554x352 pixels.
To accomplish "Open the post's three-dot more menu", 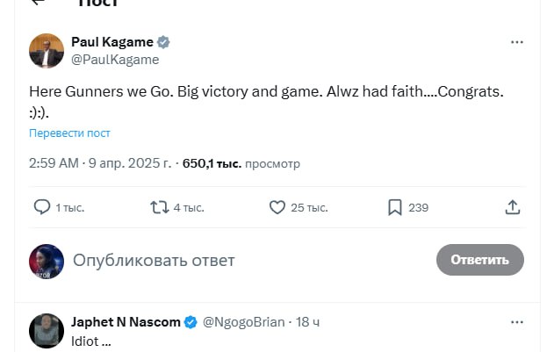I will pos(517,42).
